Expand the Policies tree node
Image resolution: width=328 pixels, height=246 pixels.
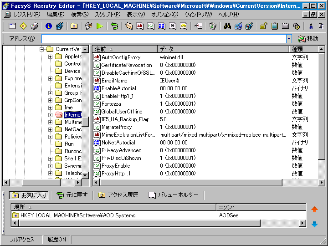(50, 137)
